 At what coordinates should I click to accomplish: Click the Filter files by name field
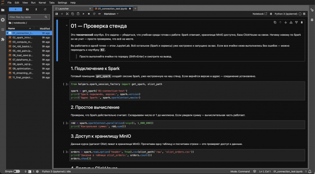pos(29,17)
